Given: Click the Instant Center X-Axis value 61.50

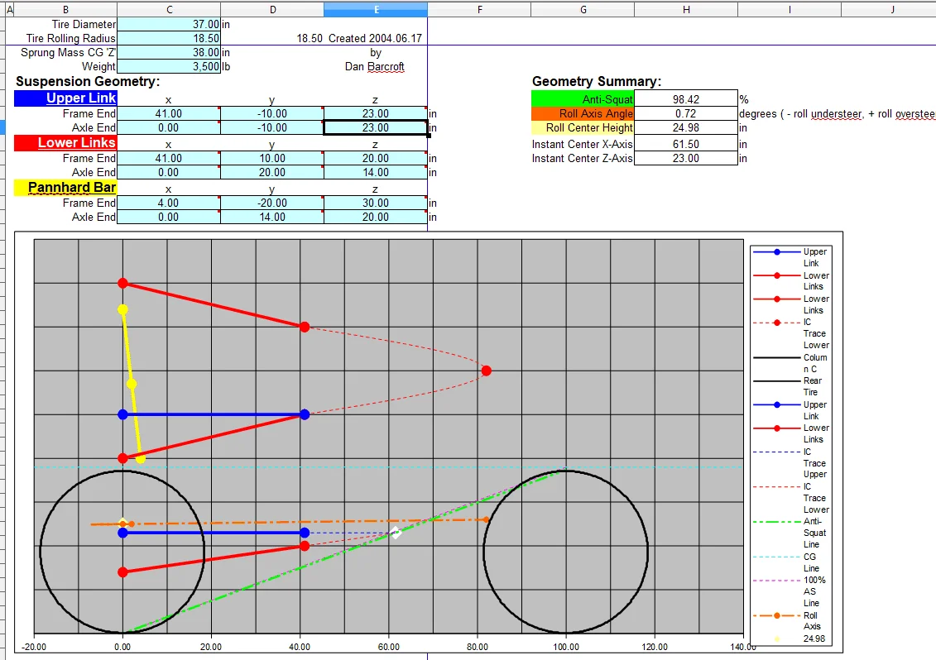Looking at the screenshot, I should 685,144.
